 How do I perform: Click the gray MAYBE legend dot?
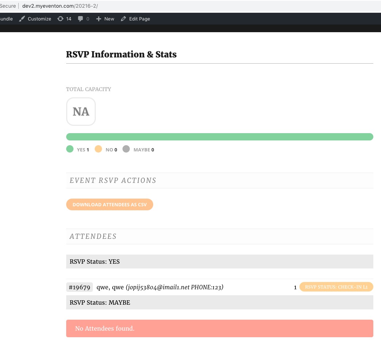pyautogui.click(x=126, y=149)
